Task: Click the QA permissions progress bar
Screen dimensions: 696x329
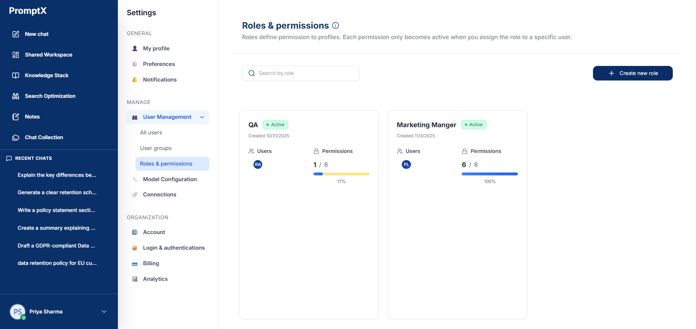Action: coord(341,174)
